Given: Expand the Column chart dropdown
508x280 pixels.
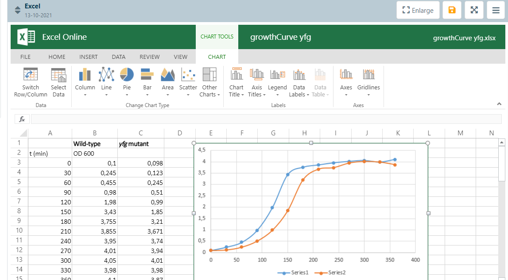Looking at the screenshot, I should (x=85, y=94).
